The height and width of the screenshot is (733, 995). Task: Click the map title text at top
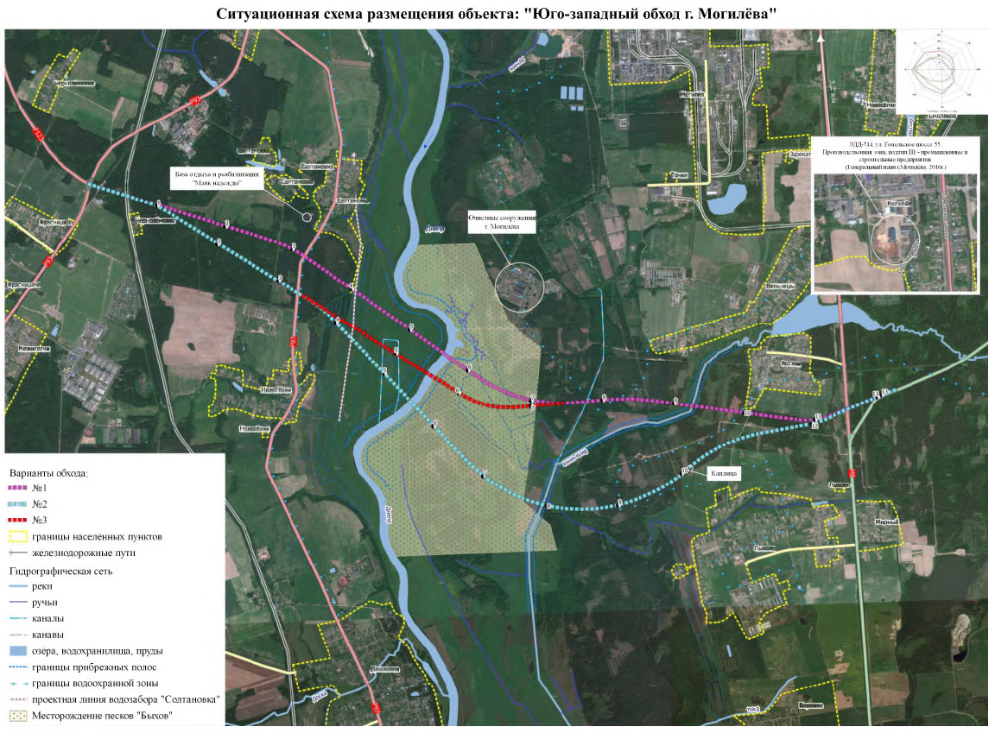(497, 15)
